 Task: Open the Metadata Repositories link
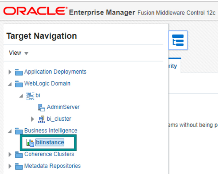pos(52,166)
